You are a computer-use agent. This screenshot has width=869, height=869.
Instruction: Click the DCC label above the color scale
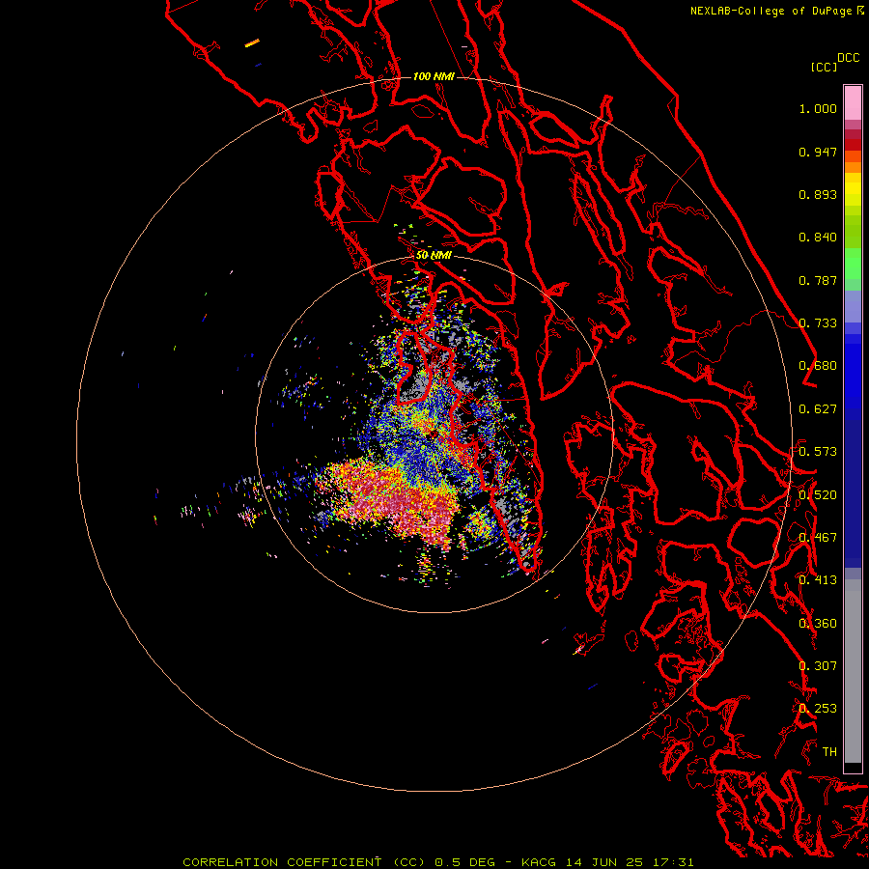[x=848, y=58]
